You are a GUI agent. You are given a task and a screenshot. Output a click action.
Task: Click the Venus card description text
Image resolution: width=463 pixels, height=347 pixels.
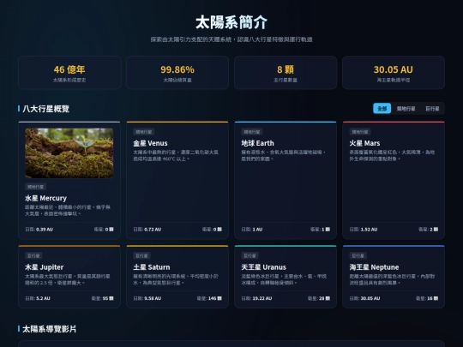point(176,155)
